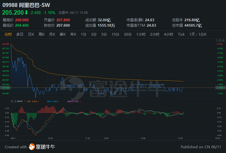This screenshot has height=153, width=226.
Task: Expand the MACD indicator dropdown arrow
Action: 25,102
